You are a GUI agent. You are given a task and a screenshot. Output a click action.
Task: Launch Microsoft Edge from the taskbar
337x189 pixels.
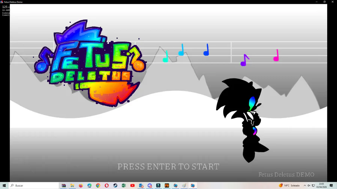[89, 186]
